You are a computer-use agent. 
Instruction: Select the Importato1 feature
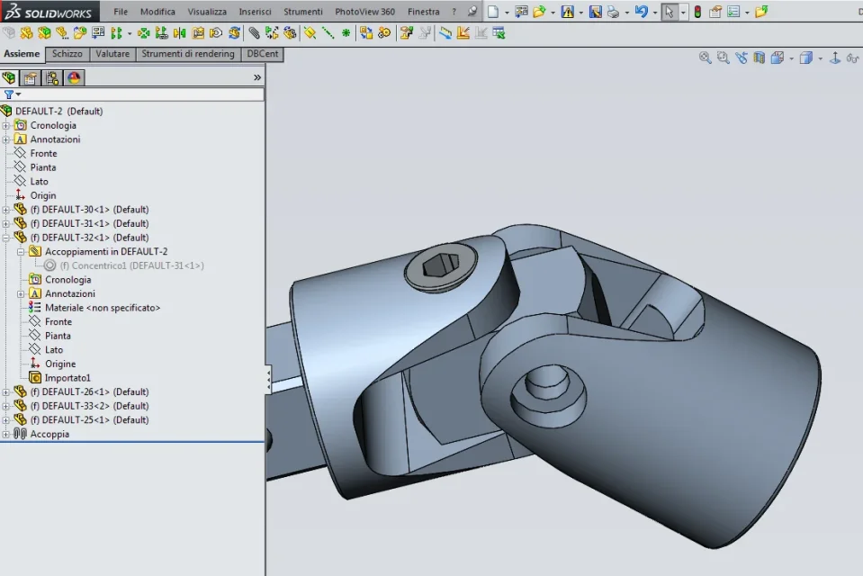click(x=67, y=378)
